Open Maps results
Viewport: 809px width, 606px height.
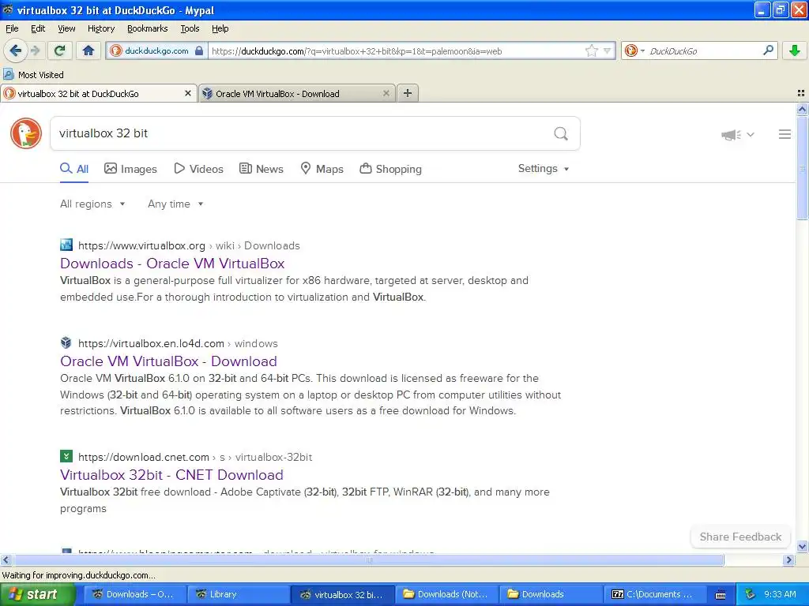(322, 169)
